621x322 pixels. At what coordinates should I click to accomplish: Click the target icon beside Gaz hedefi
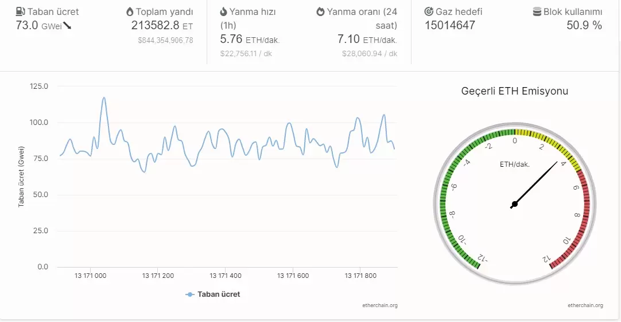tap(429, 11)
